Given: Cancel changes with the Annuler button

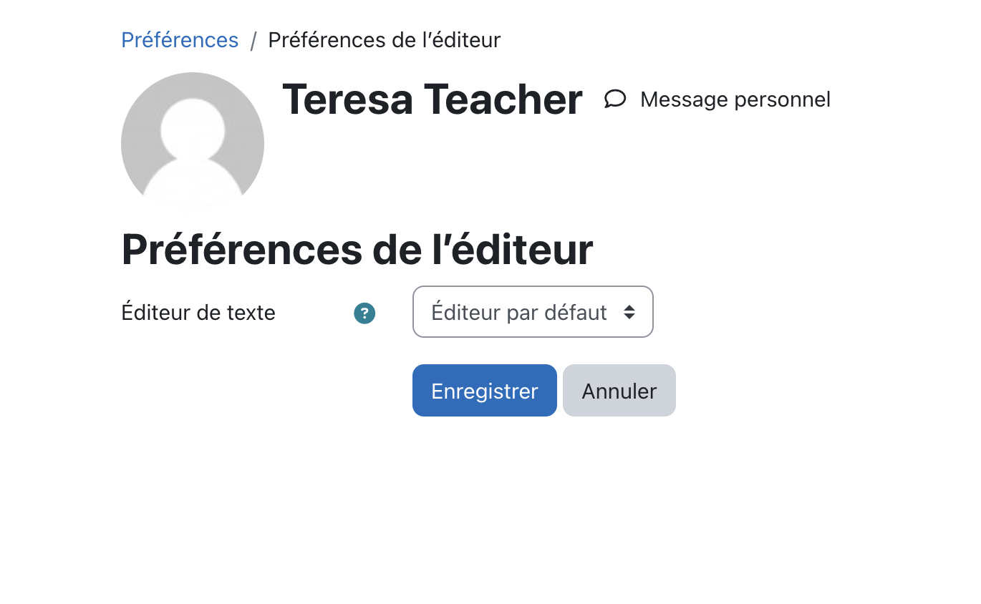Looking at the screenshot, I should 619,391.
